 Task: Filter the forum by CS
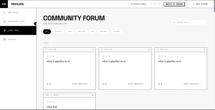pos(93,32)
